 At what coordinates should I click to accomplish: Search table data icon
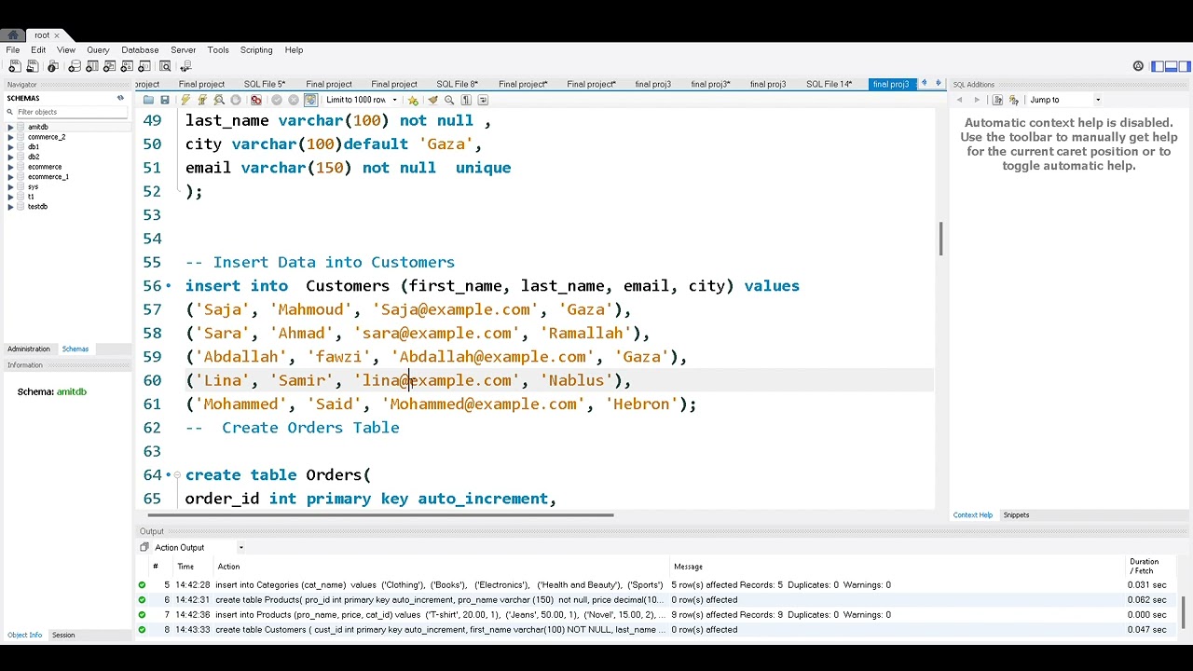165,66
